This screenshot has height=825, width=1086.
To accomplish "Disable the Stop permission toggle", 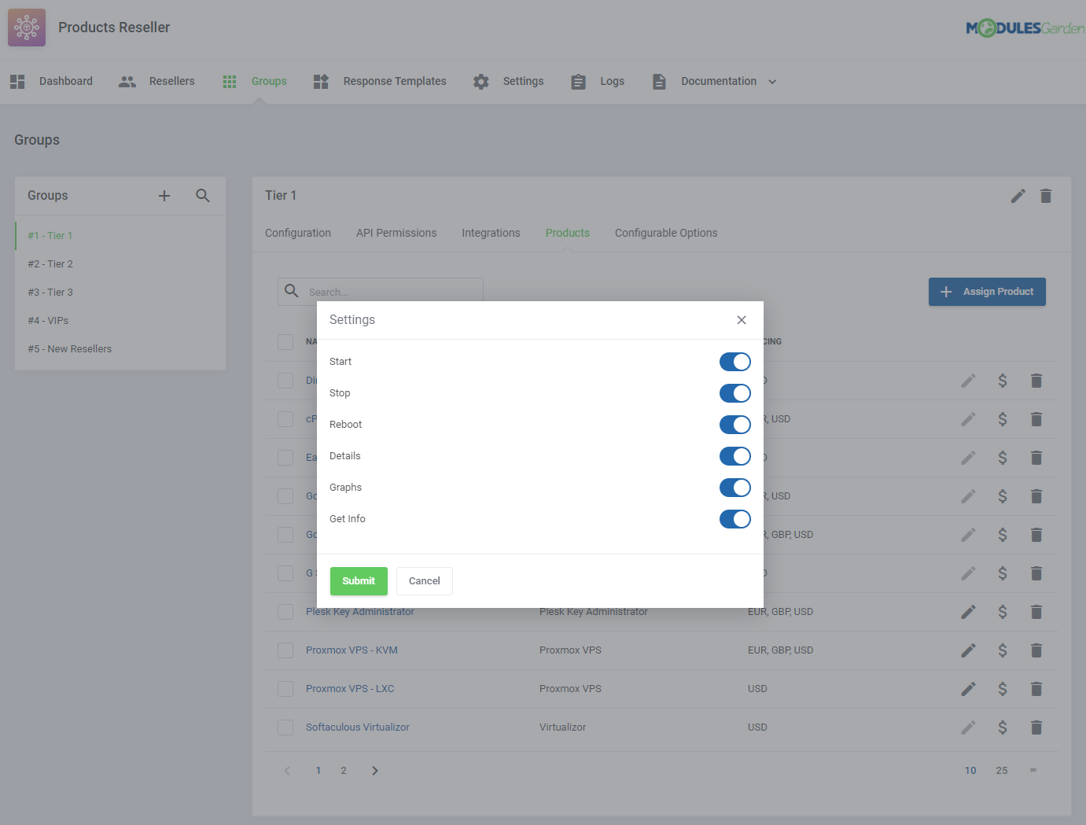I will click(734, 393).
